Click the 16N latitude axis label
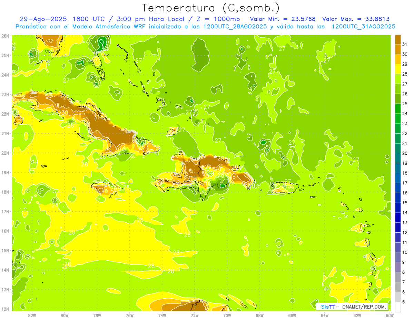Screen dimensions: 414x320 [5, 231]
